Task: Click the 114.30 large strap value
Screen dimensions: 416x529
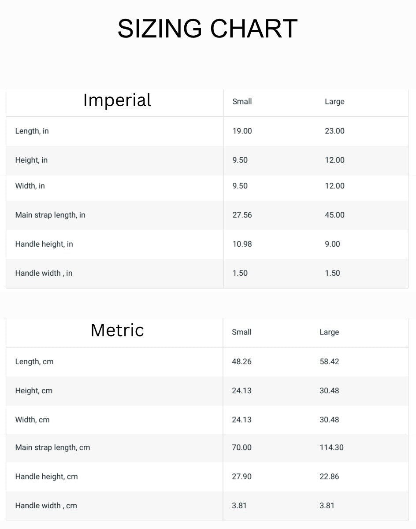Action: pyautogui.click(x=331, y=448)
